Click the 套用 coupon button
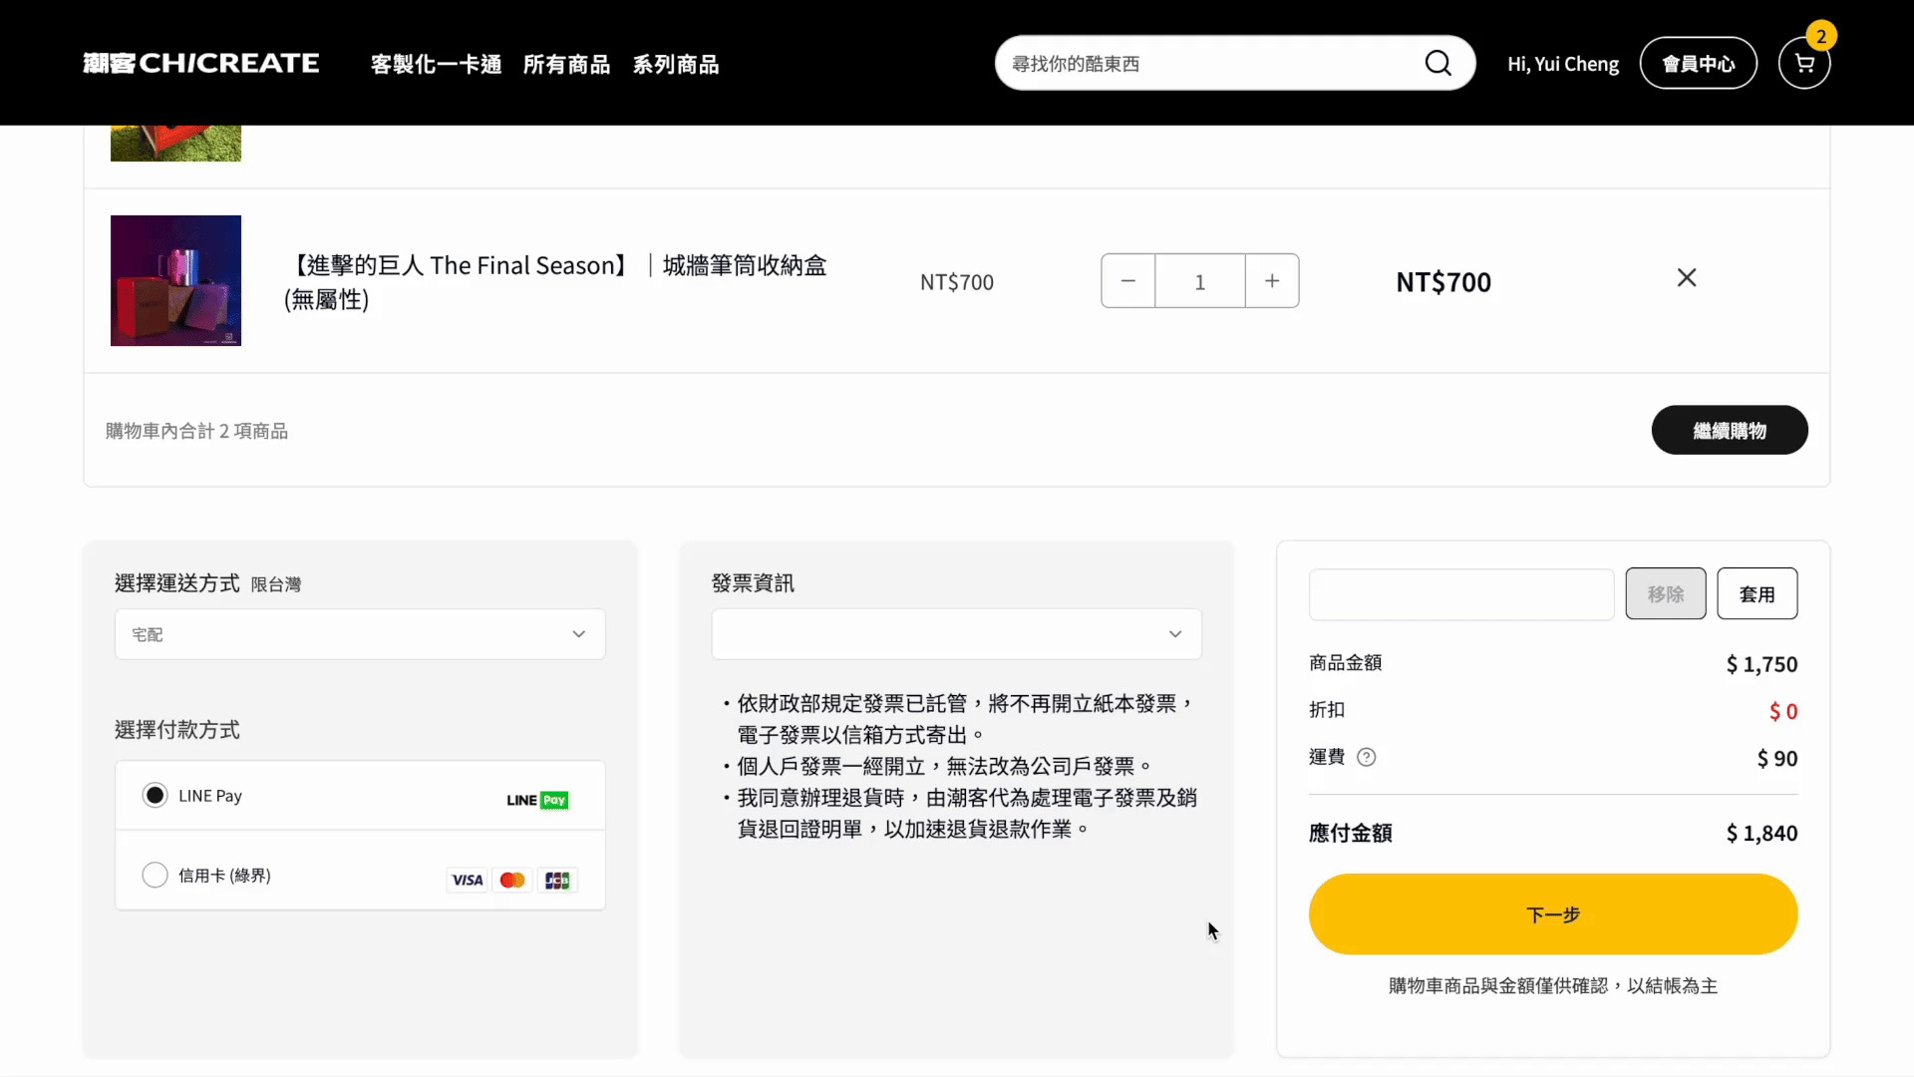The image size is (1914, 1077). [x=1756, y=594]
